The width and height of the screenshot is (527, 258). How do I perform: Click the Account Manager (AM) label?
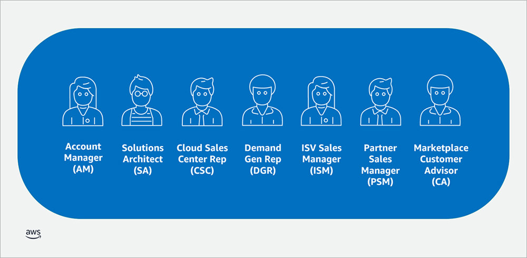point(83,159)
